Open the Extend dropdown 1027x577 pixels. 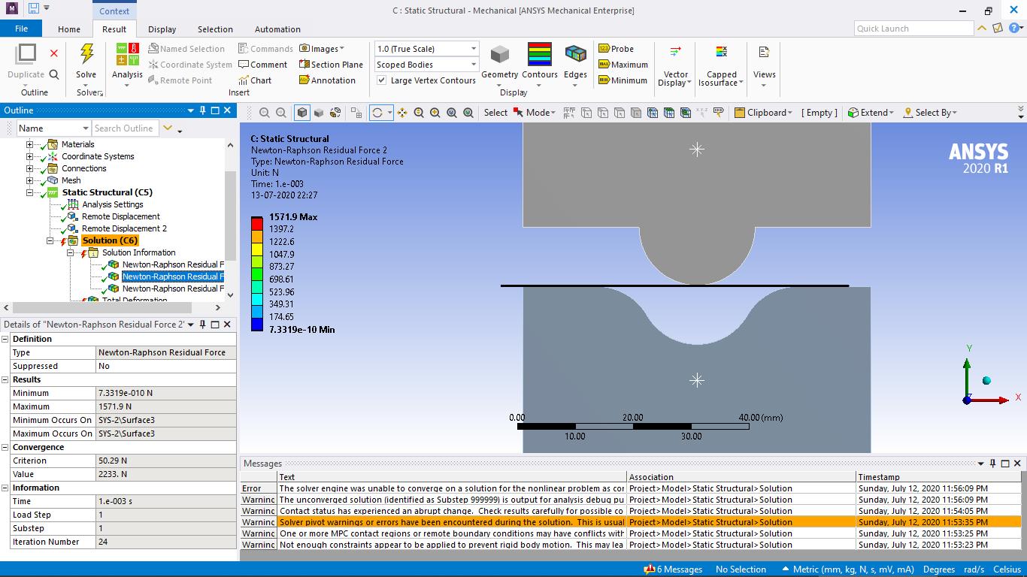coord(871,113)
